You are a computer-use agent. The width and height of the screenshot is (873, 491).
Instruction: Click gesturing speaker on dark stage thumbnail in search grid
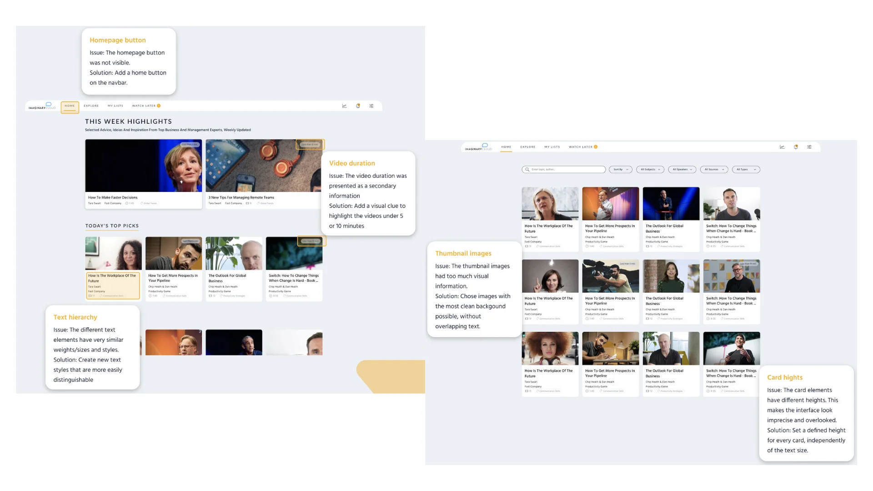click(732, 349)
